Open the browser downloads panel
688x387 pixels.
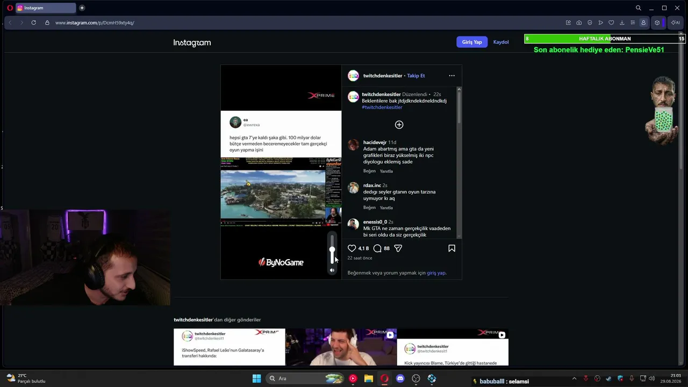(x=622, y=23)
